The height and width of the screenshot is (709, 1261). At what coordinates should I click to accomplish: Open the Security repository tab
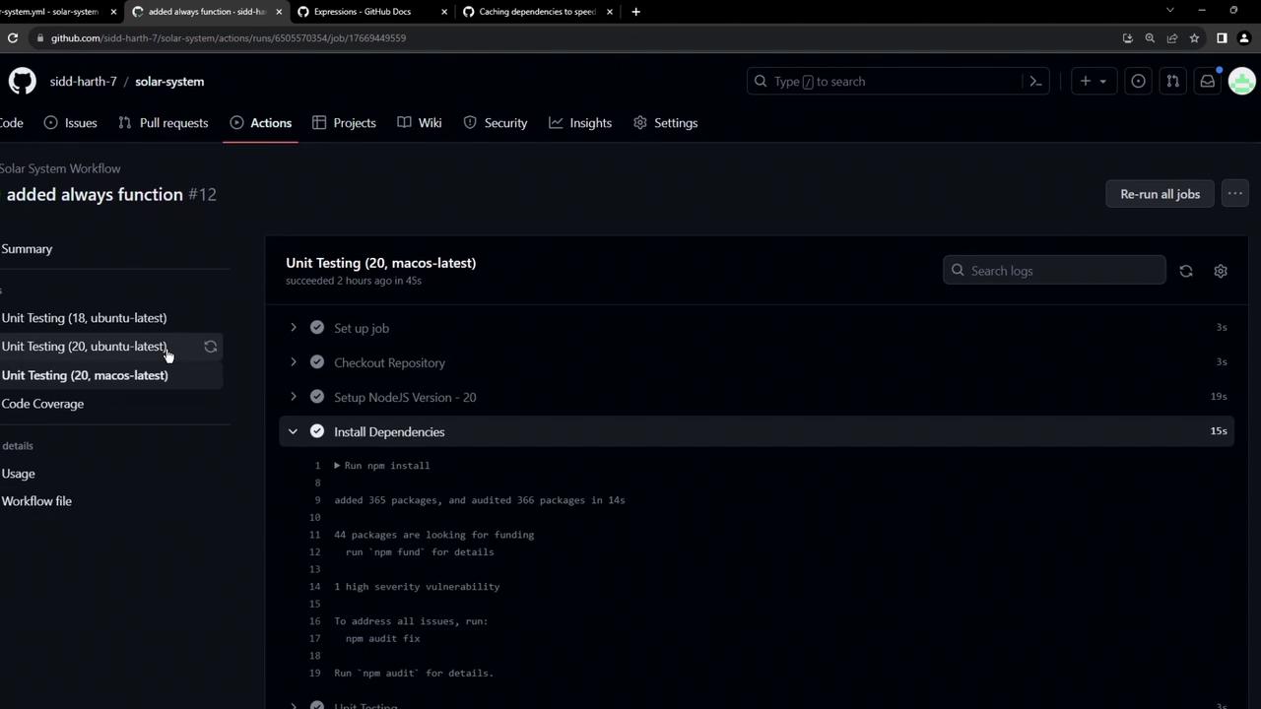coord(496,123)
